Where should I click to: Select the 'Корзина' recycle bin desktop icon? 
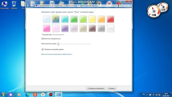coord(14,5)
